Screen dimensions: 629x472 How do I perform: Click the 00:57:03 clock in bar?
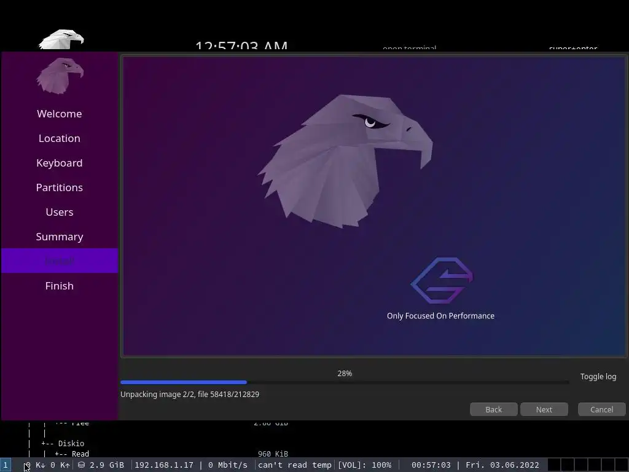(431, 465)
